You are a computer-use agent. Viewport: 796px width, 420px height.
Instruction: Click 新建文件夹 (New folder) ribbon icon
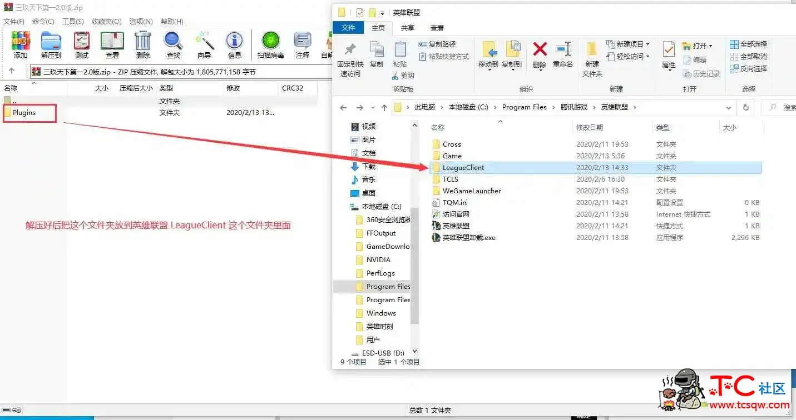click(592, 59)
